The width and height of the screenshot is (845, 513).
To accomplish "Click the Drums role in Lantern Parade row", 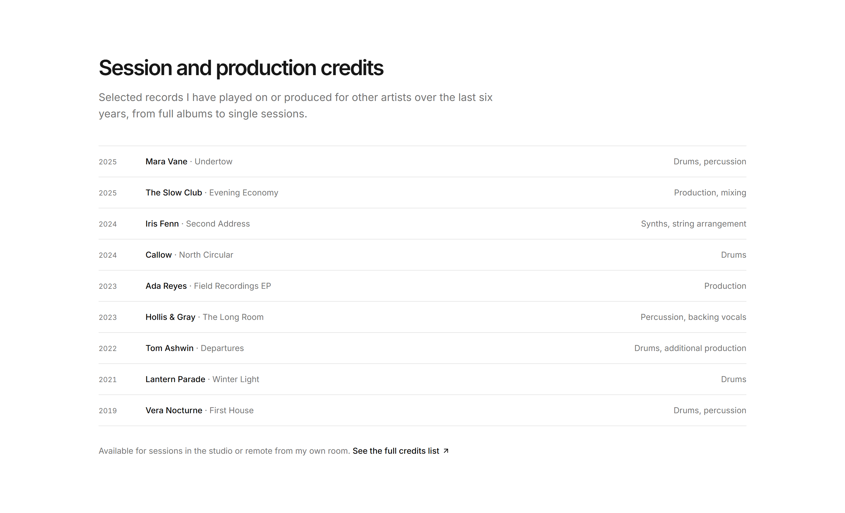I will [x=733, y=379].
